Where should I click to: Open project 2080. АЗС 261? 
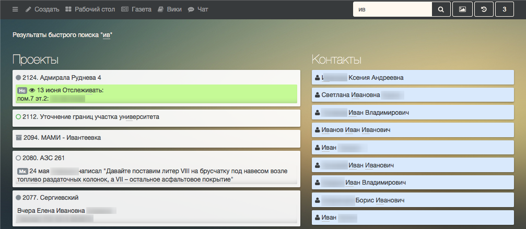pyautogui.click(x=43, y=158)
